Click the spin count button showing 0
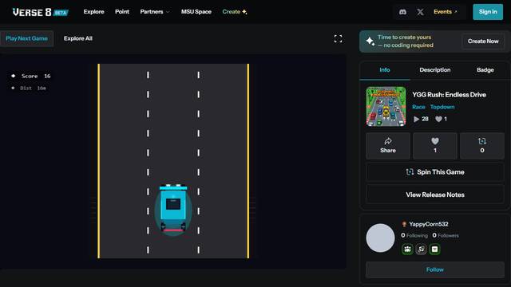The width and height of the screenshot is (511, 287). 482,146
